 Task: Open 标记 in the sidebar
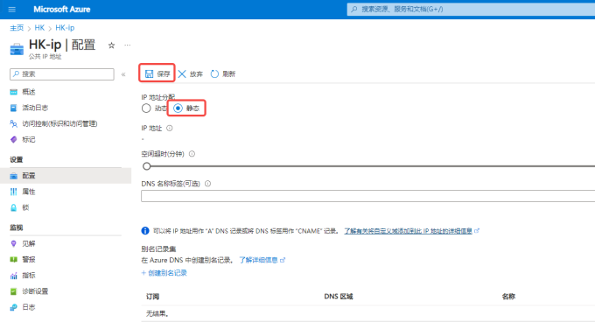(x=29, y=140)
